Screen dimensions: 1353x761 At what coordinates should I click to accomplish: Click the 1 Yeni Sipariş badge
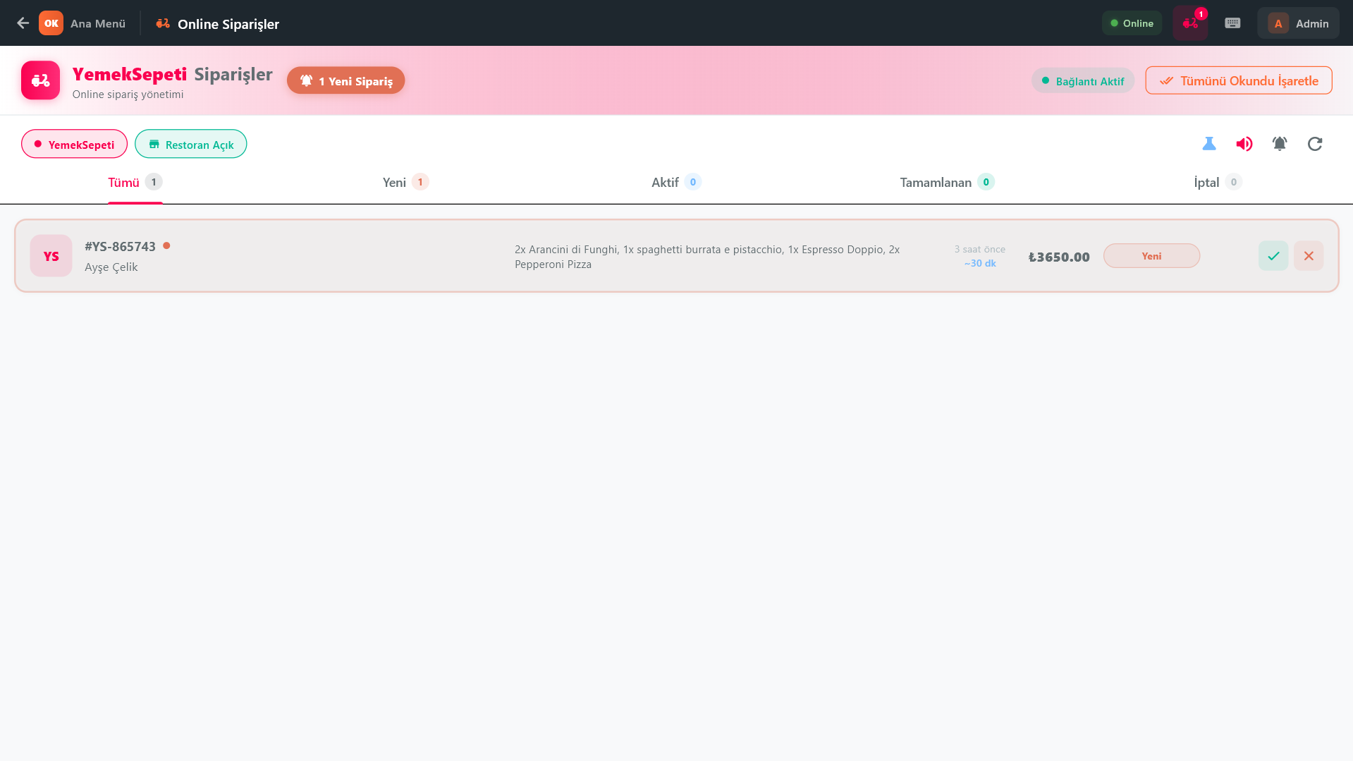click(345, 80)
